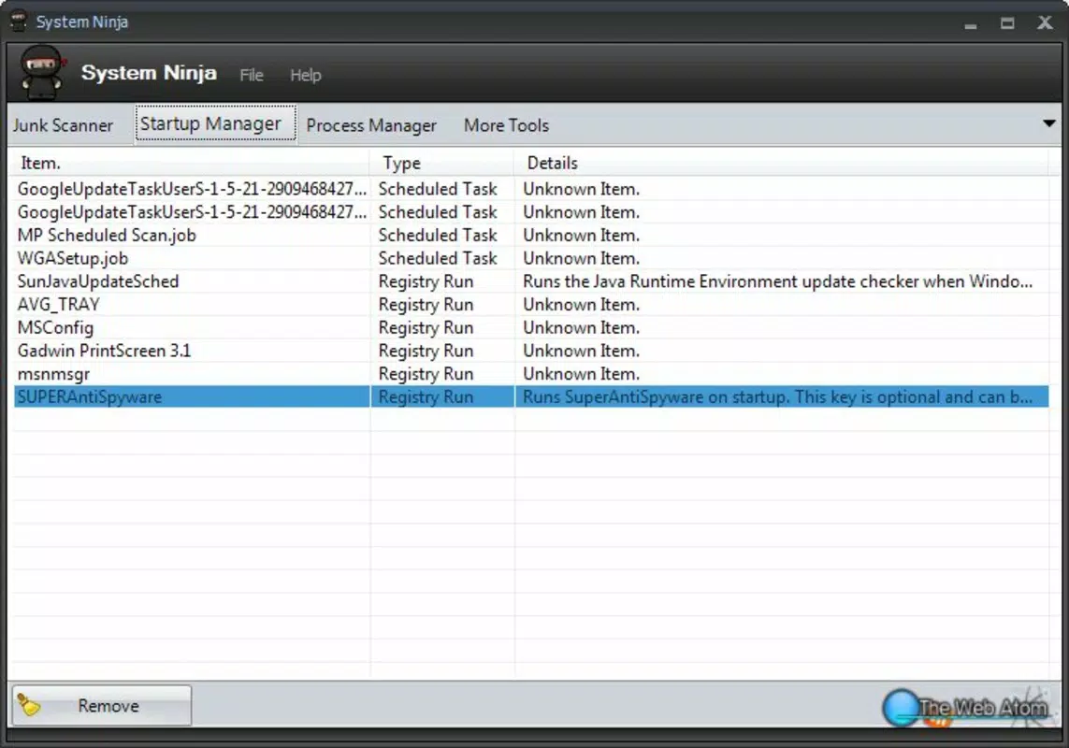Click the Java Runtime Environment details text

pyautogui.click(x=777, y=281)
